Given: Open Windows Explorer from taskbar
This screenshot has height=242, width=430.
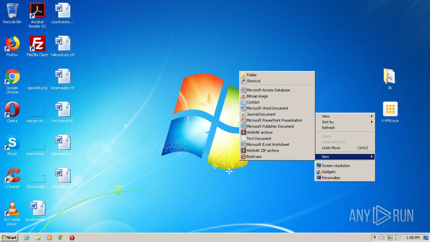Looking at the screenshot, I should pos(38,238).
